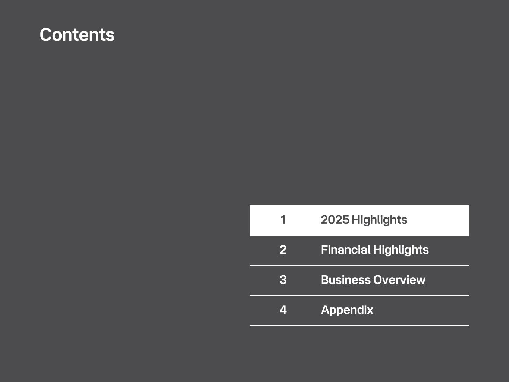Image resolution: width=509 pixels, height=382 pixels.
Task: Select section number 2 in contents list
Action: coord(283,250)
